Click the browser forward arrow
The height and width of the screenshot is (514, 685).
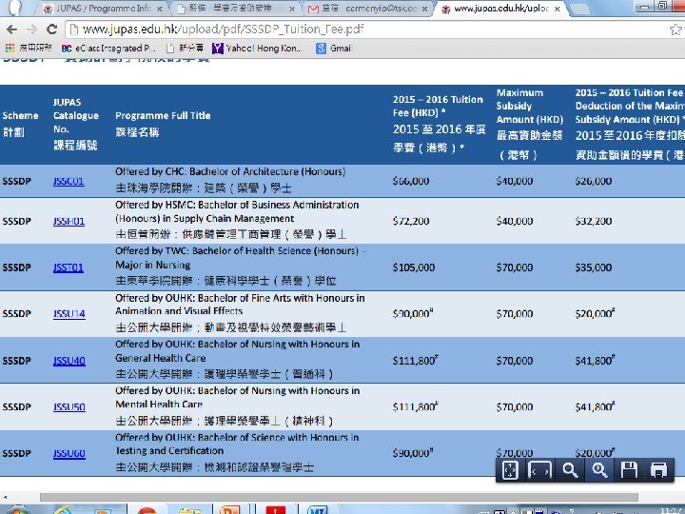[31, 30]
